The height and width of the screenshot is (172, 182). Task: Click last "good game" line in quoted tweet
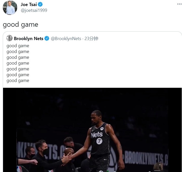point(18,81)
